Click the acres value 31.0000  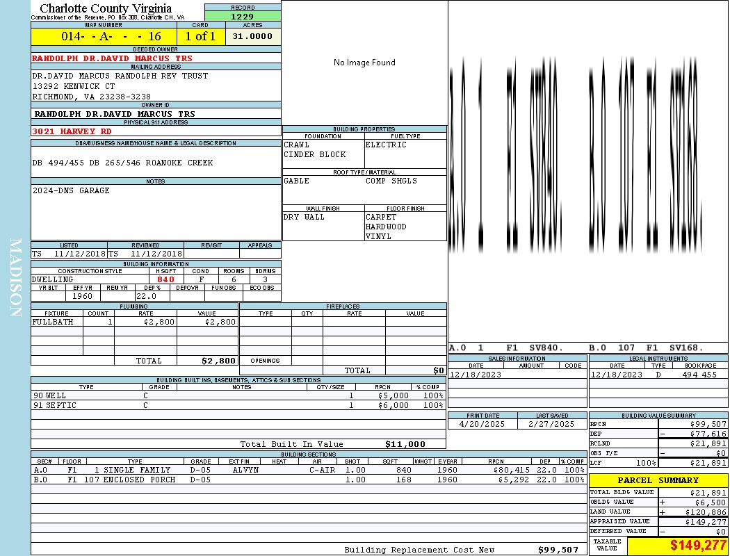pos(252,36)
